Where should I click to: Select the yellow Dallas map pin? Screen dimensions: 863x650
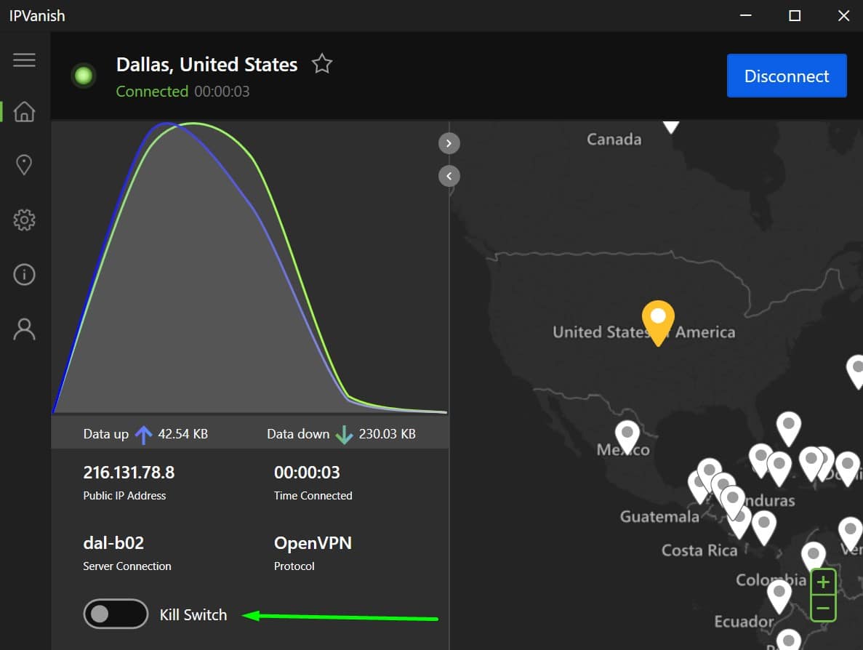(x=658, y=323)
